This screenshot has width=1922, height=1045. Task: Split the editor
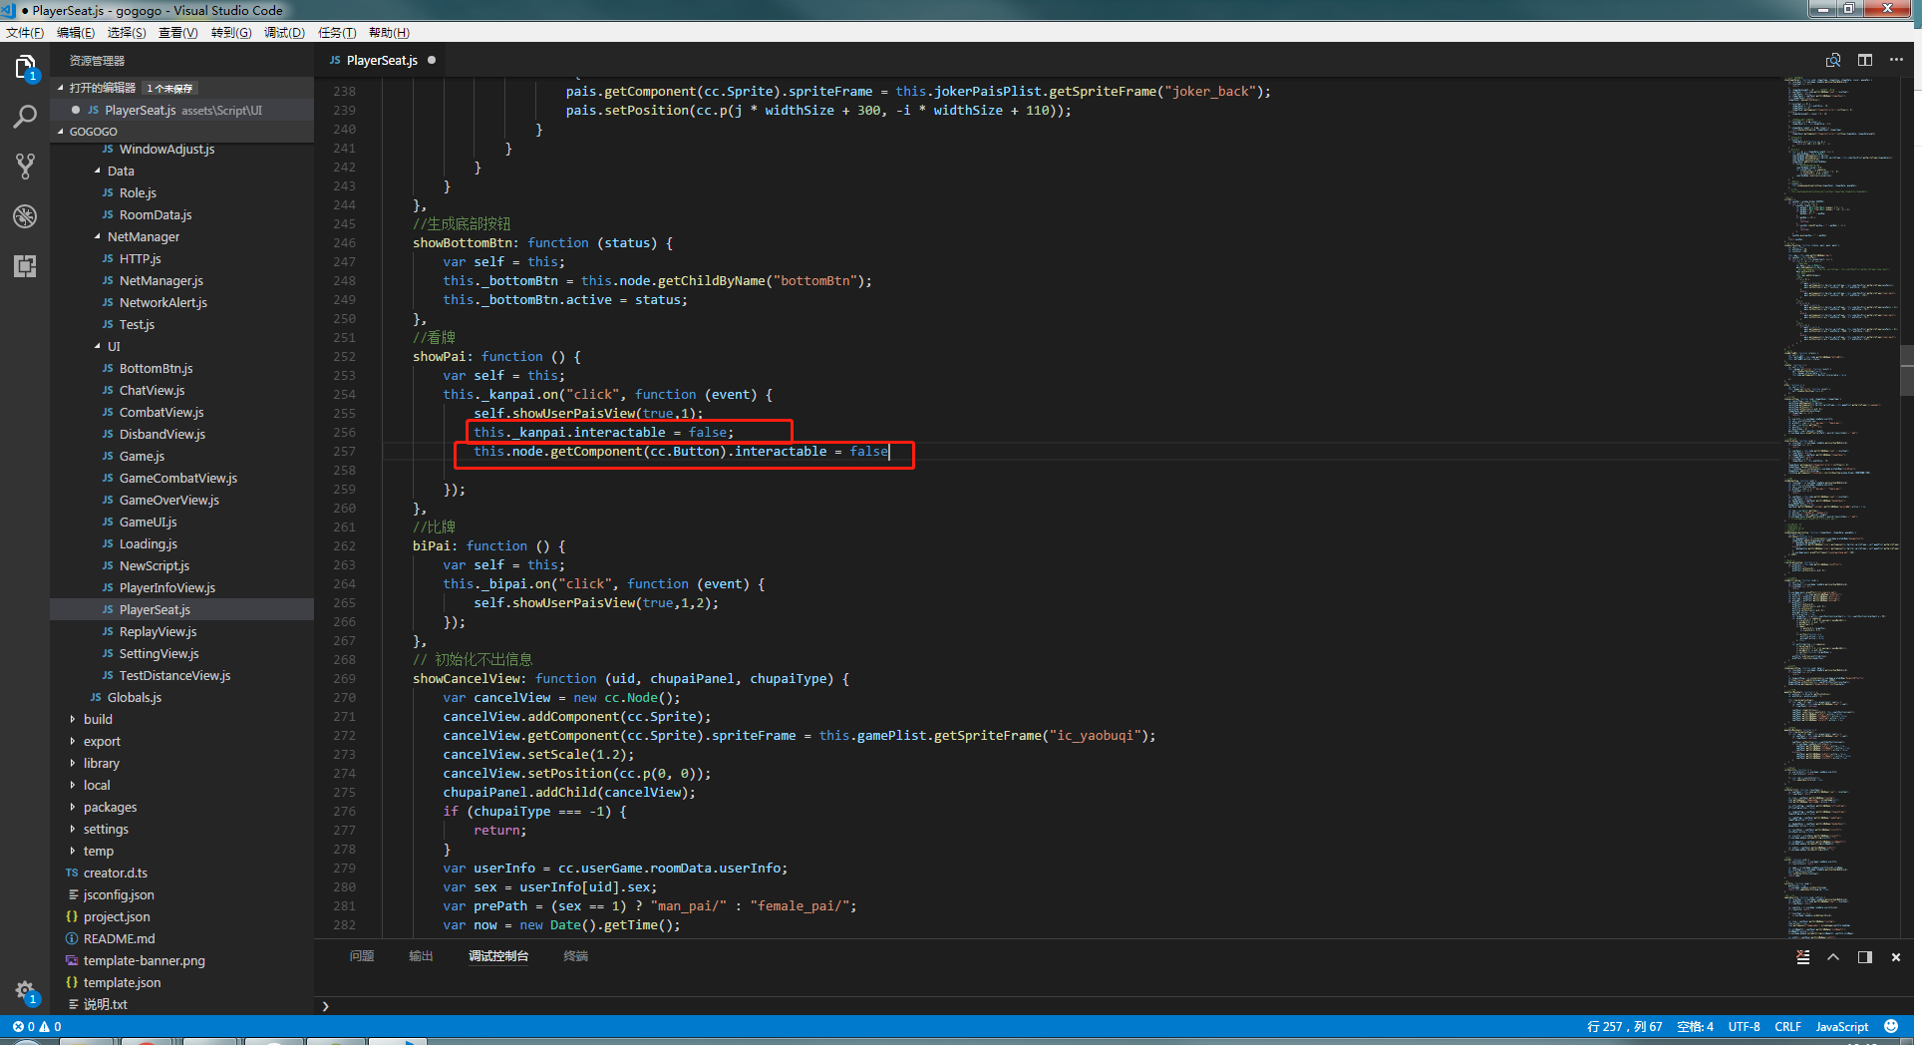point(1865,60)
